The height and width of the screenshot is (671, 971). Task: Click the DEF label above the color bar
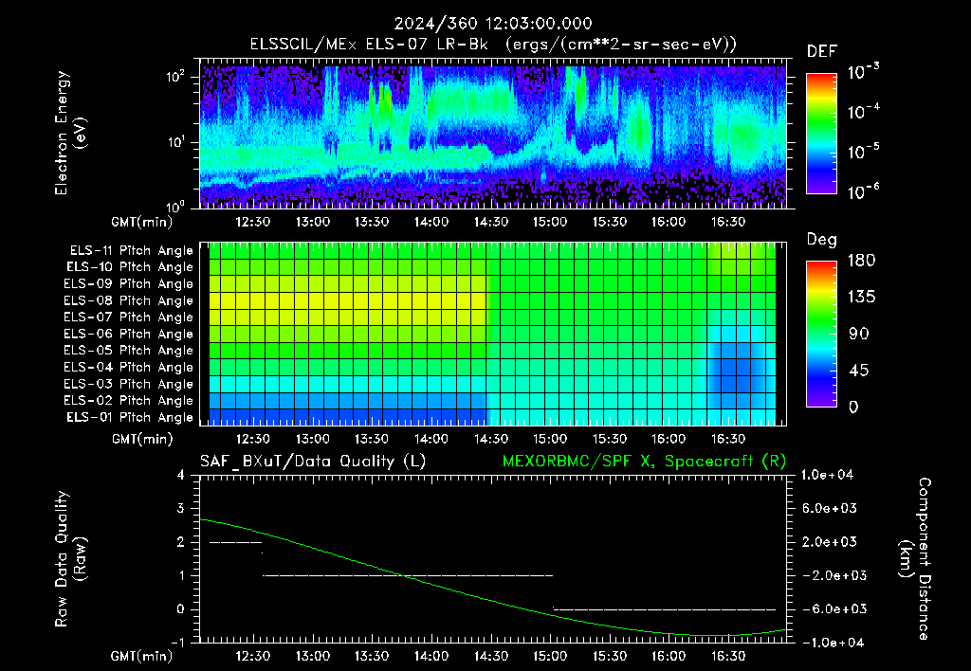tap(822, 51)
